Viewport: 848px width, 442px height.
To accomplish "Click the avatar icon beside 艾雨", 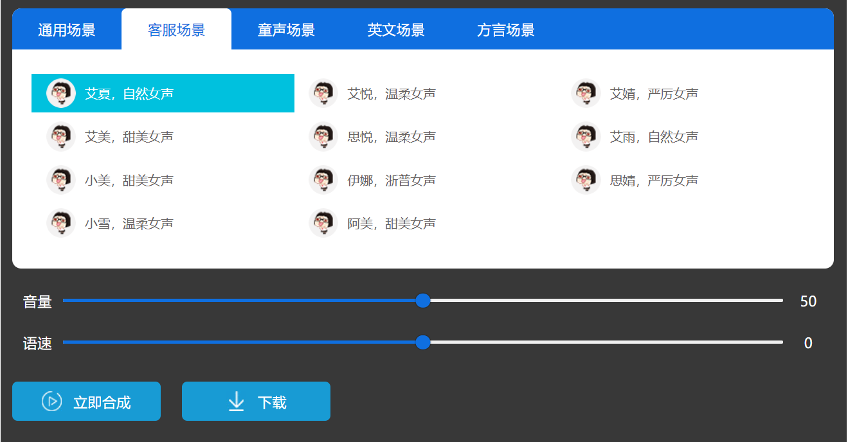I will coord(586,136).
